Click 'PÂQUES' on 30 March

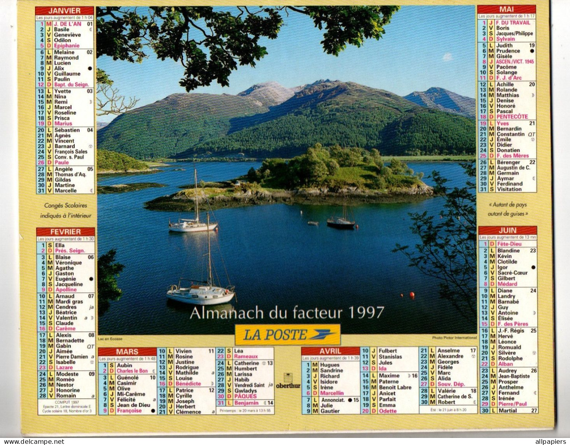(245, 396)
